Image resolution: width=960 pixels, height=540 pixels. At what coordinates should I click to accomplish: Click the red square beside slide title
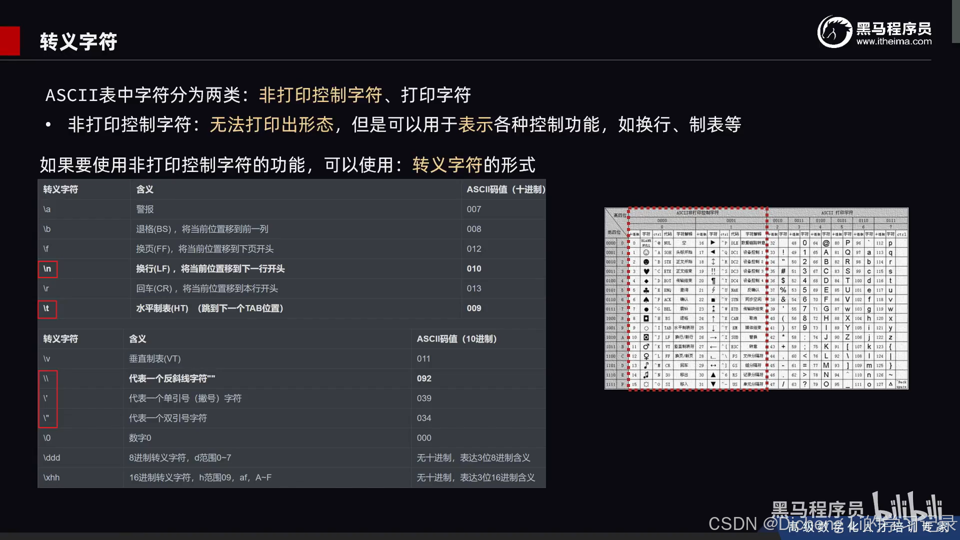(x=9, y=40)
